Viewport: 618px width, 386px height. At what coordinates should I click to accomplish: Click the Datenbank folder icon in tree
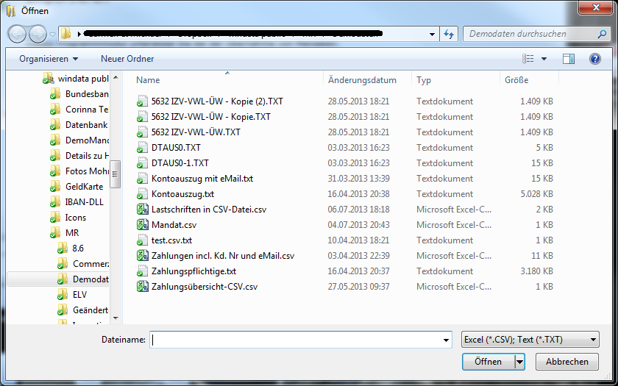tap(55, 125)
